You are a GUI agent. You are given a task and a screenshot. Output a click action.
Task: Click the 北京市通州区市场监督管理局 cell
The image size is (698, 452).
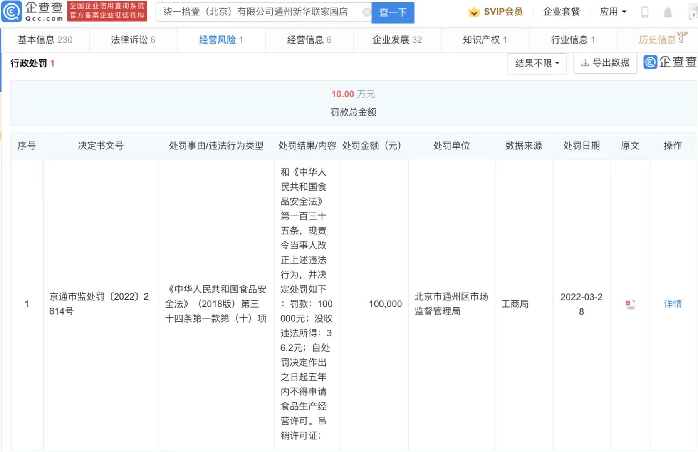[x=451, y=304]
